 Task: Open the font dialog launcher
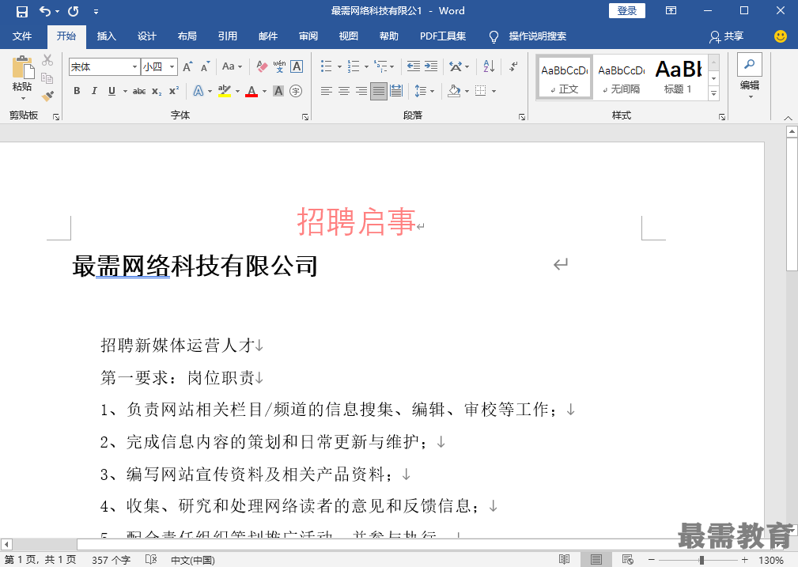click(x=304, y=117)
